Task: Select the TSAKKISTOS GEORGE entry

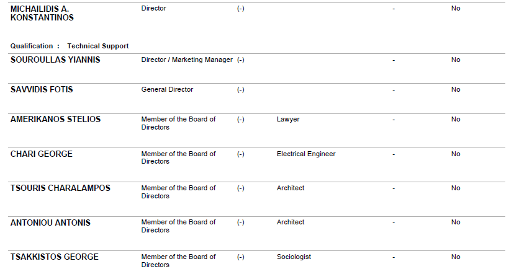Action: [54, 257]
